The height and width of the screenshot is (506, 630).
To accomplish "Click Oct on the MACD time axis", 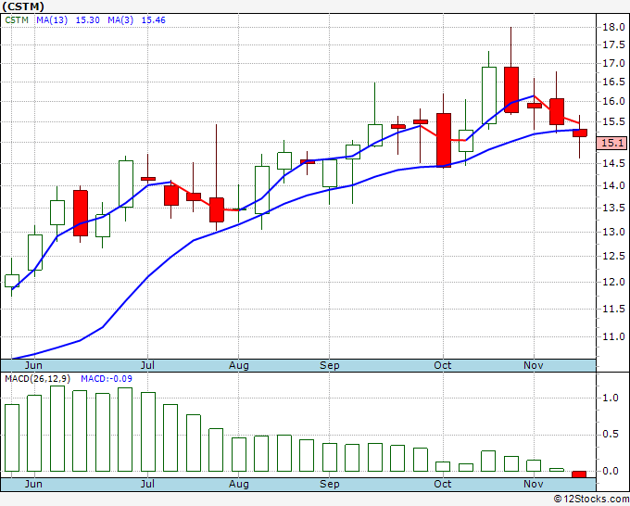I will tap(442, 484).
